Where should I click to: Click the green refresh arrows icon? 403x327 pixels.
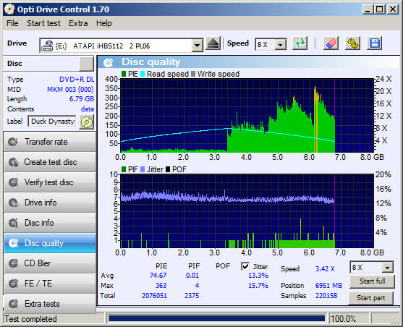click(x=300, y=43)
